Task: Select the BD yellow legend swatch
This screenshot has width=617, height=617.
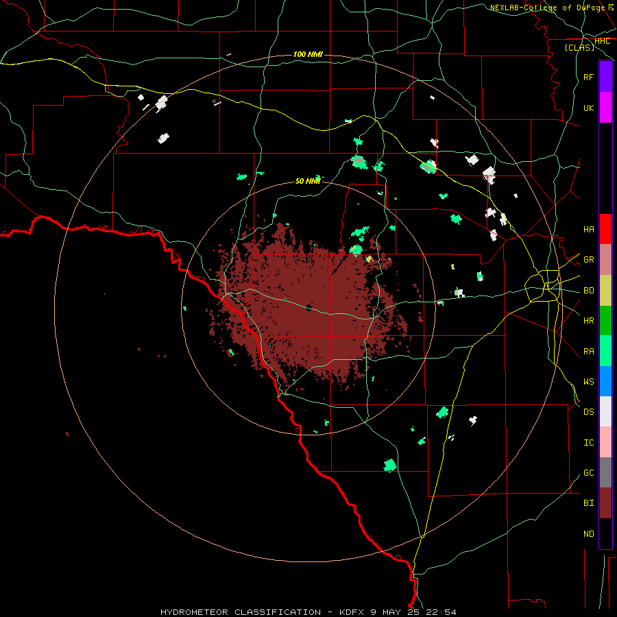Action: click(605, 290)
